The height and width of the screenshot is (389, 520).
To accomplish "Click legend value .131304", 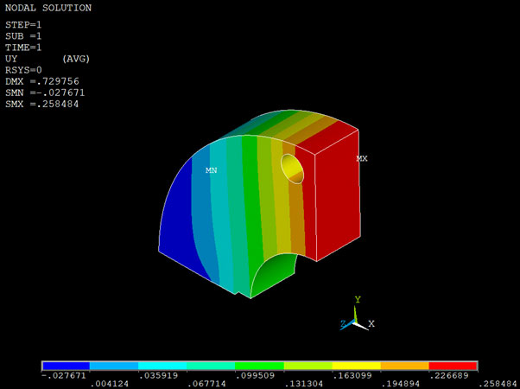I will tap(304, 384).
